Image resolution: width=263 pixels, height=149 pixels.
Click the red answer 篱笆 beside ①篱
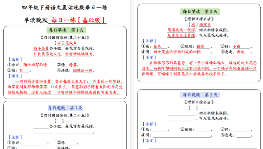click(x=157, y=46)
